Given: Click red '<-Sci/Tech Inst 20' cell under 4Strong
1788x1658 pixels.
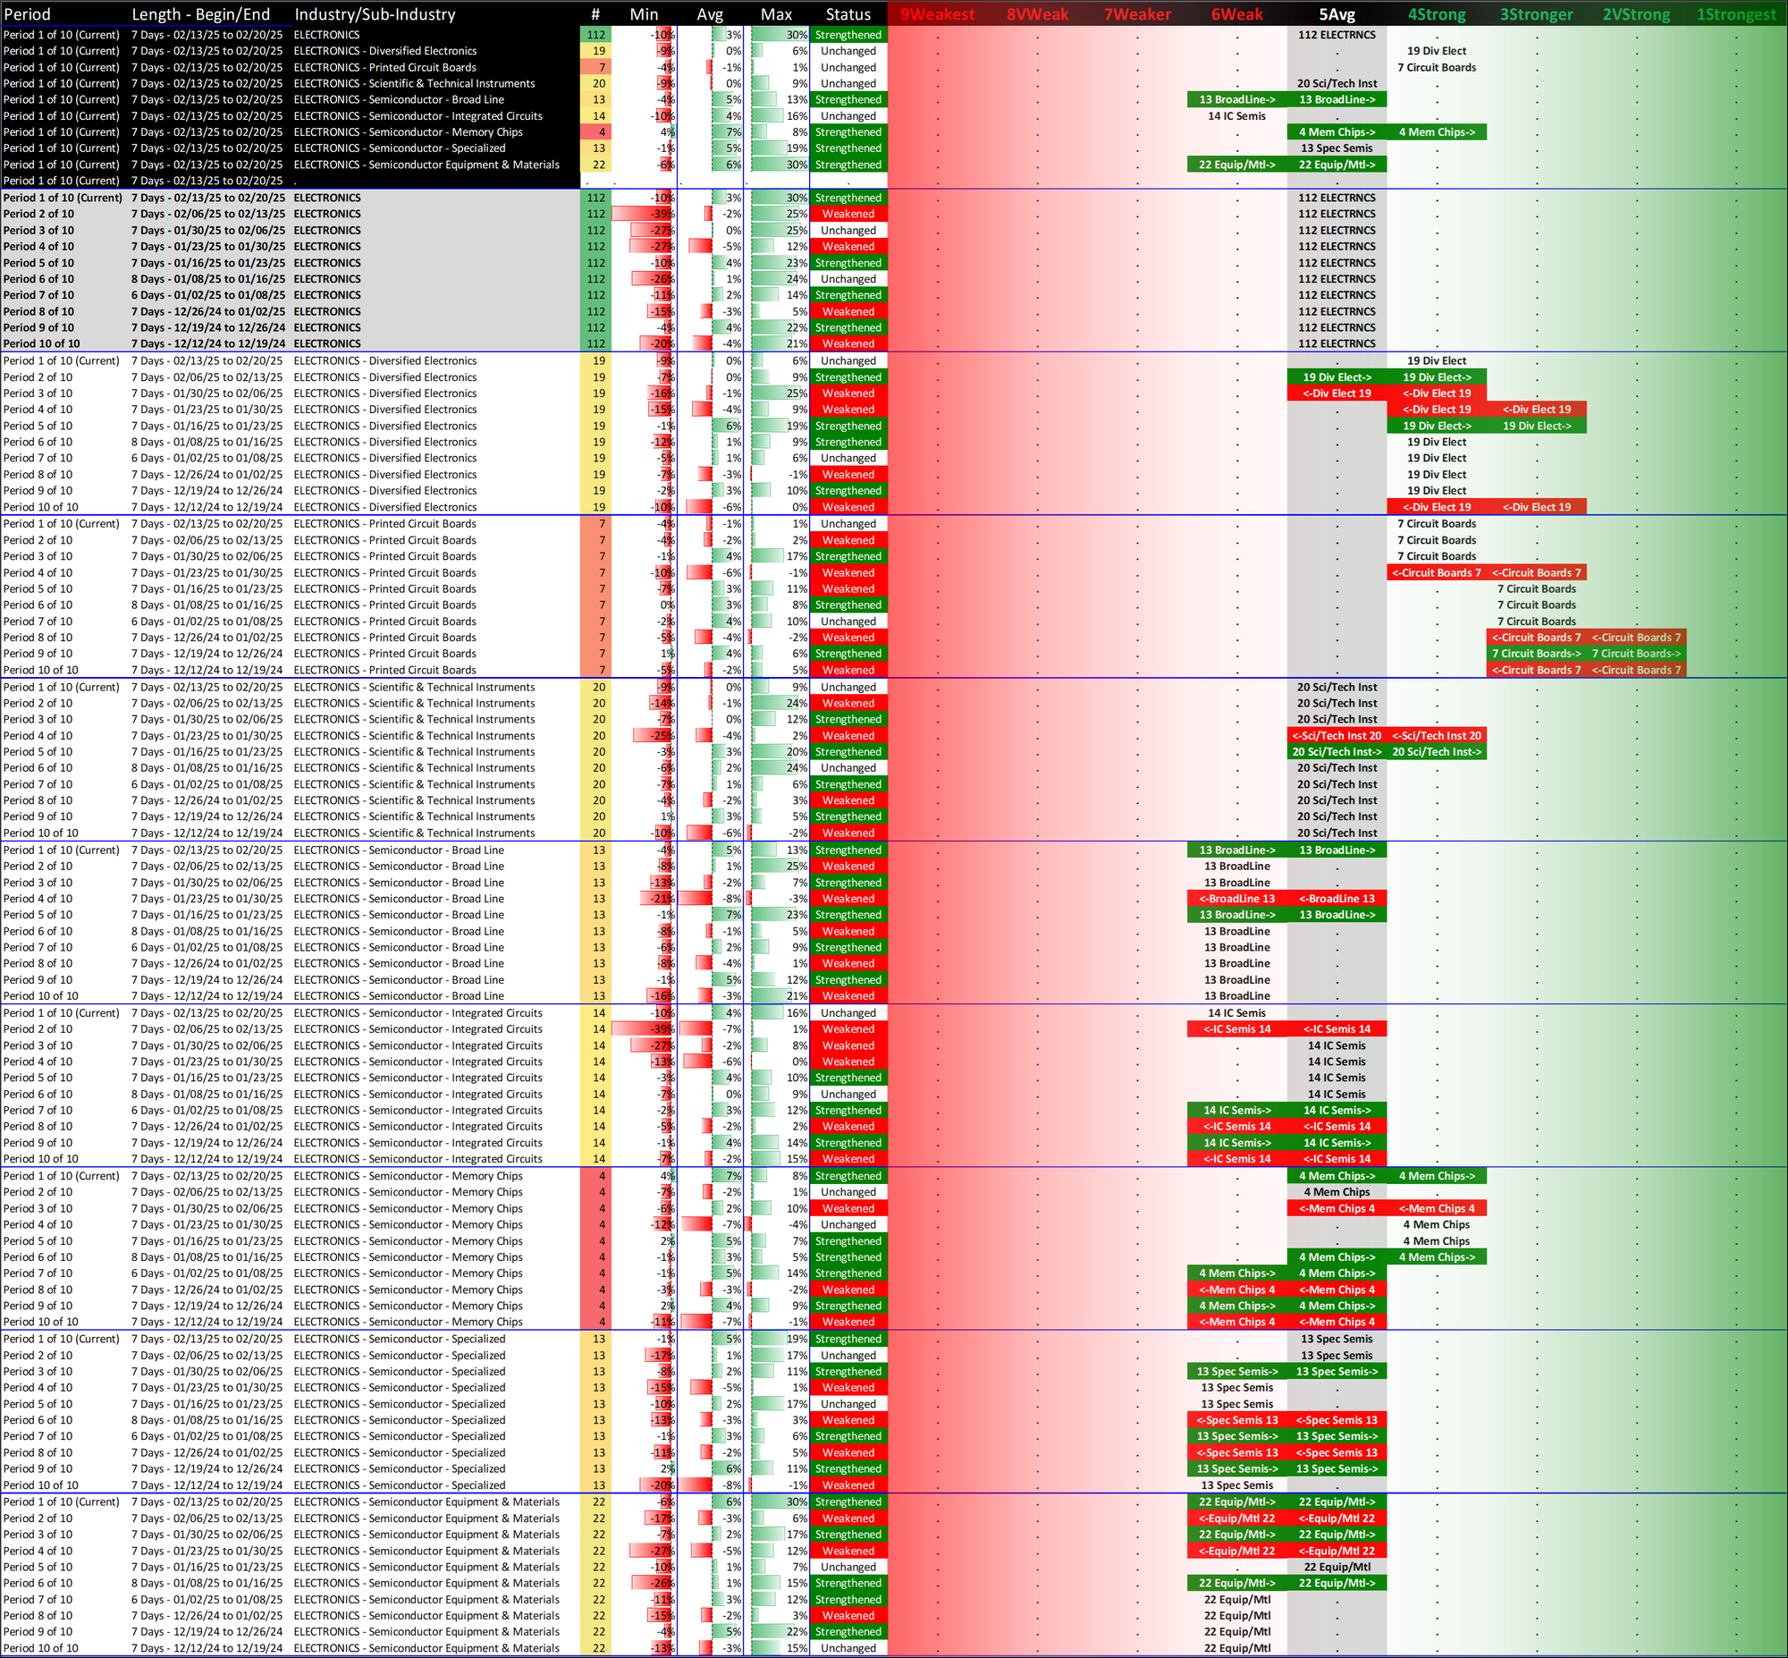Looking at the screenshot, I should 1437,736.
